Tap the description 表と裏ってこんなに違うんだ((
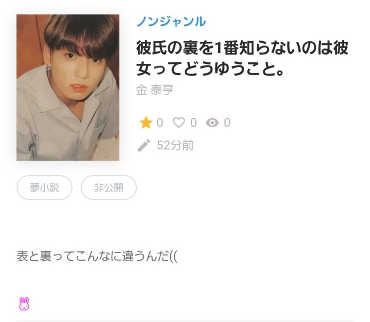 97,256
